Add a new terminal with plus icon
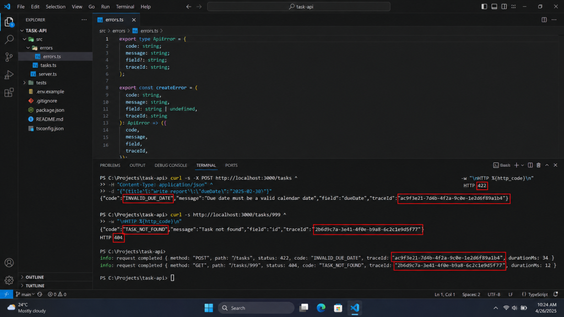564x317 pixels. point(517,165)
